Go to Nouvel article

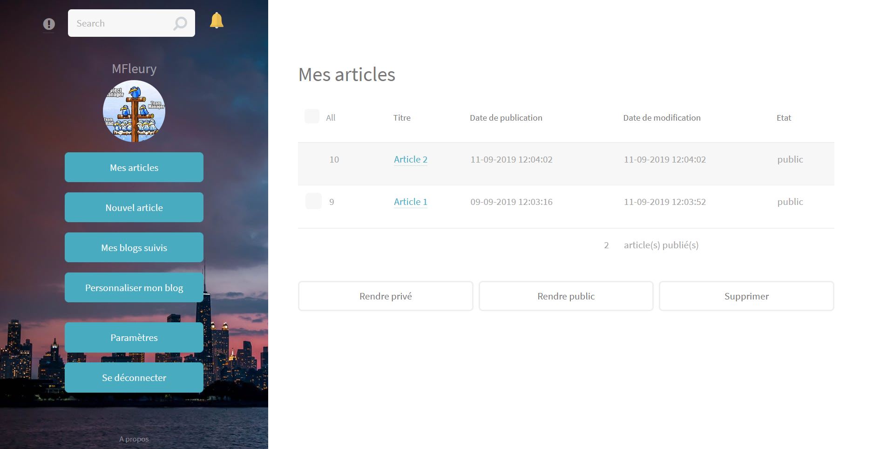(x=134, y=207)
